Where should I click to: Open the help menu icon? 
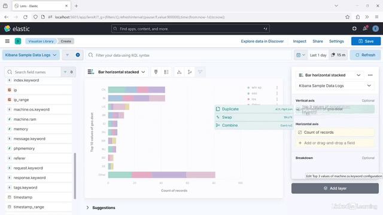coord(354,29)
